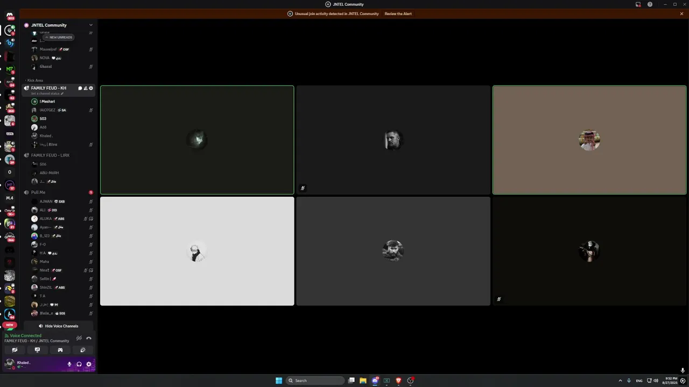Collapse the Kick Area category

35,81
